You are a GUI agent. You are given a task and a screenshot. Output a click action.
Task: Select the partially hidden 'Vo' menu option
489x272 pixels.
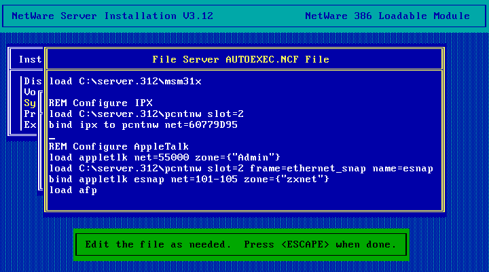(x=30, y=92)
